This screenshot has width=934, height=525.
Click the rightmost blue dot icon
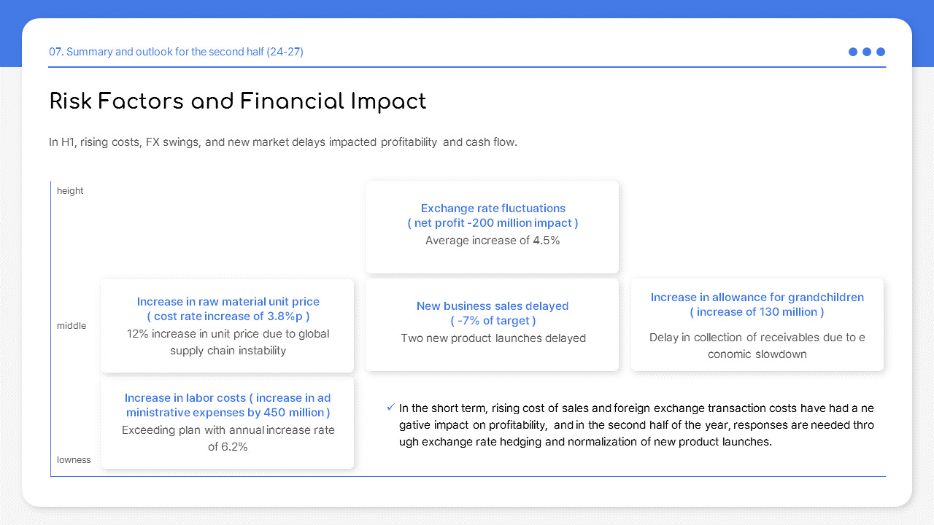[881, 52]
